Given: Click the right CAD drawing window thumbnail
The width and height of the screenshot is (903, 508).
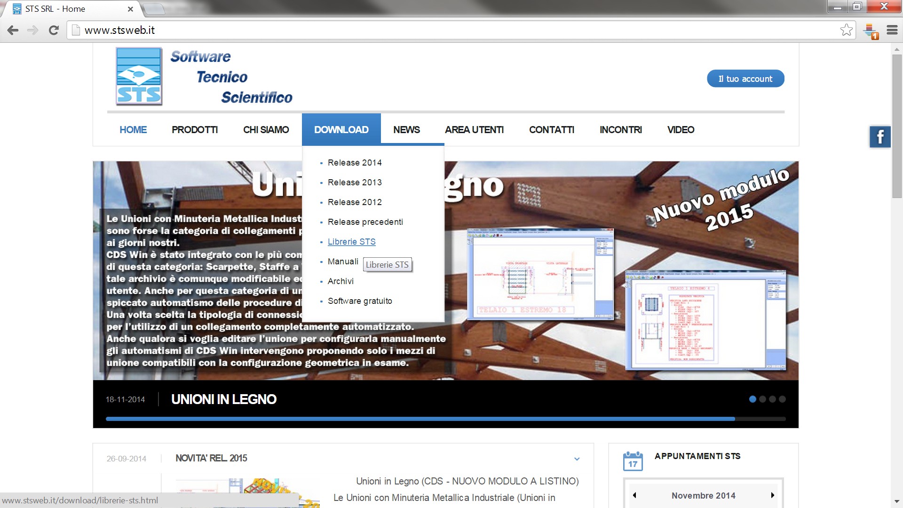Looking at the screenshot, I should (706, 320).
